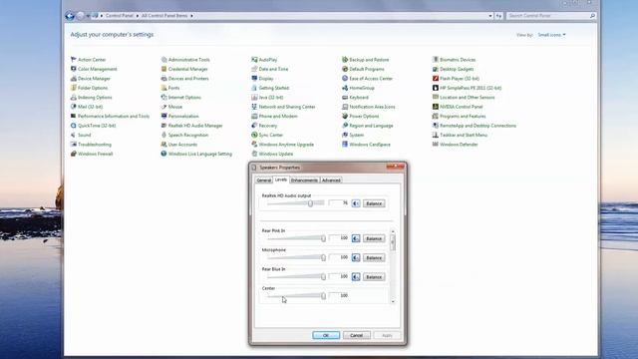This screenshot has height=359, width=638.
Task: Mute the Rear Blue In channel
Action: [x=356, y=277]
